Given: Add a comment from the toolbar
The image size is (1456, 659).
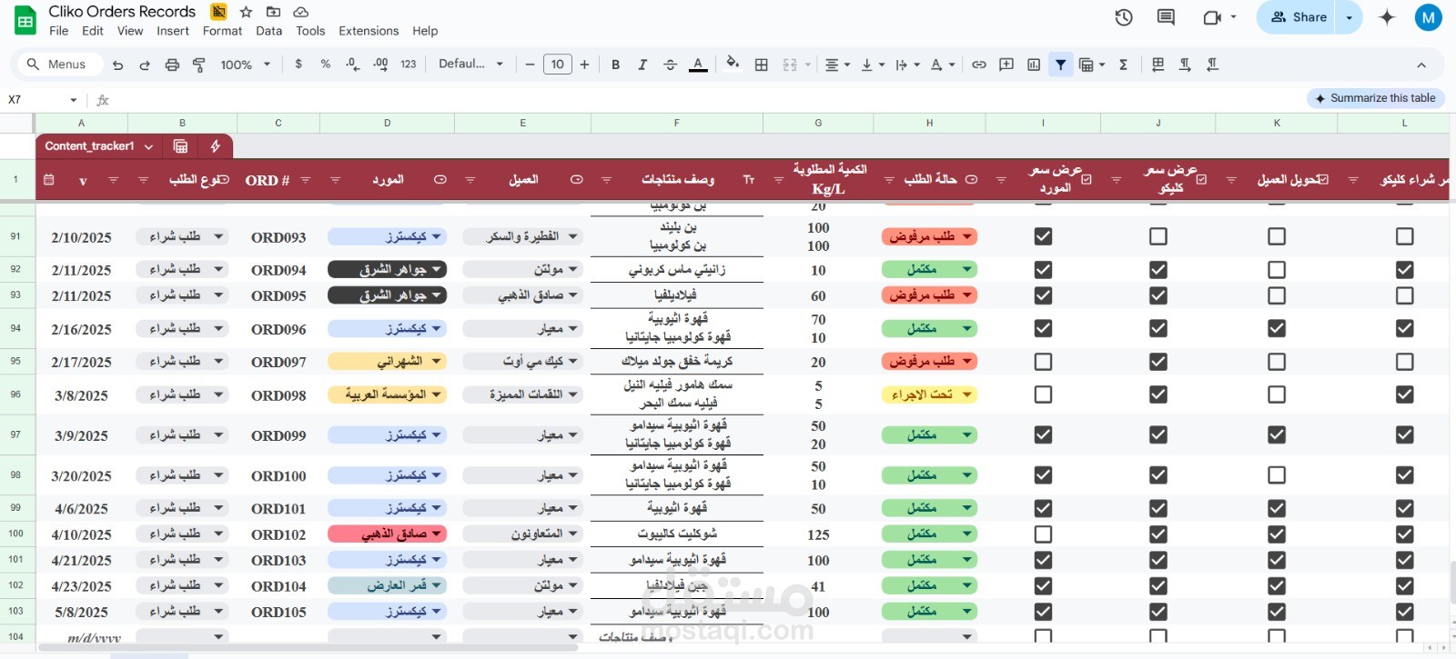Looking at the screenshot, I should click(x=1006, y=65).
